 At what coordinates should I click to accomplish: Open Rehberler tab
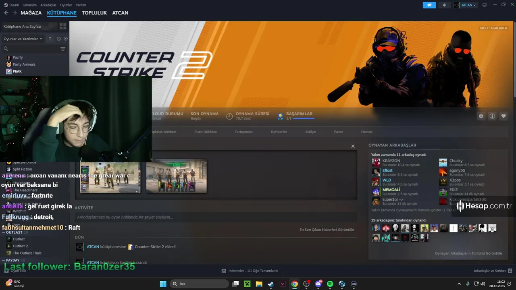tap(279, 132)
